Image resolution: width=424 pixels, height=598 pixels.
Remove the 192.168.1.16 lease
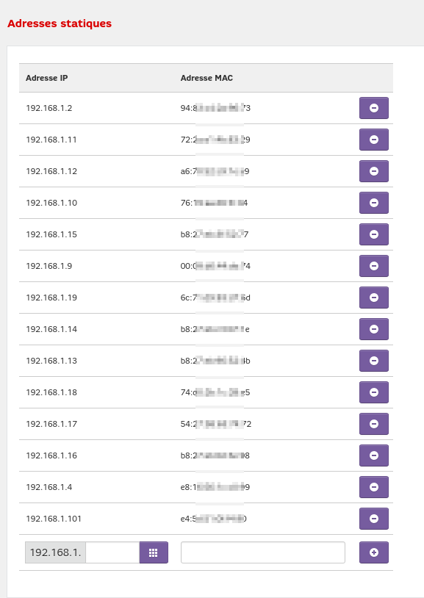(x=373, y=455)
